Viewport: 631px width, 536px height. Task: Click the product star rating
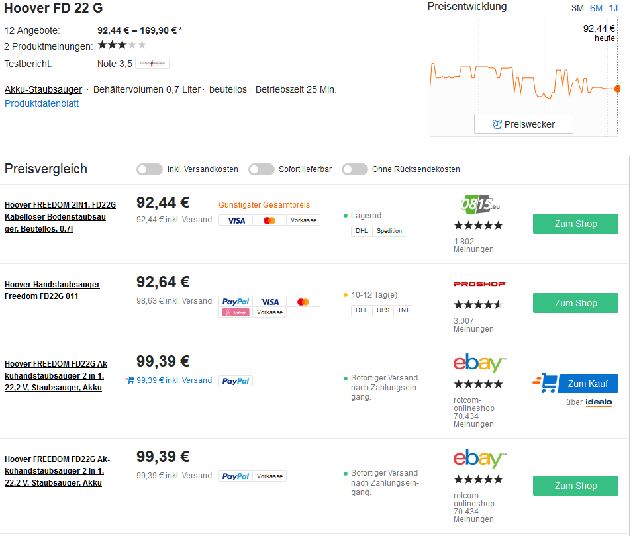(122, 45)
